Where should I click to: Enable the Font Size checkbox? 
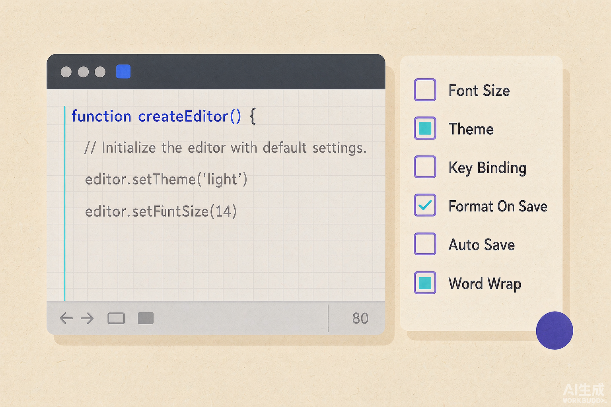pyautogui.click(x=425, y=90)
